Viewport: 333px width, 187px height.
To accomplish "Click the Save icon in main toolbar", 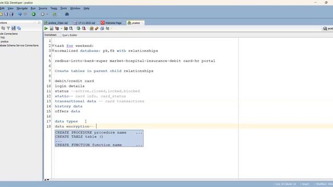I will point(6,14).
